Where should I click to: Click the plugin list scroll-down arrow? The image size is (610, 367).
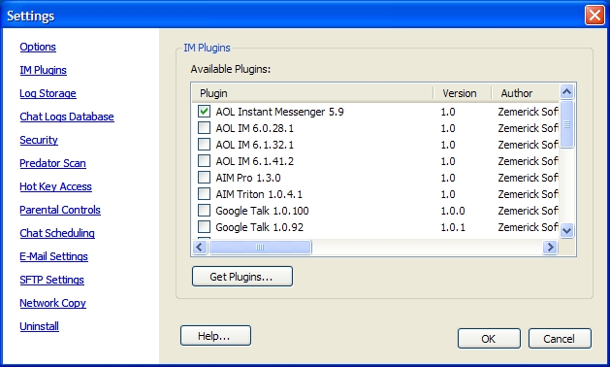coord(566,230)
